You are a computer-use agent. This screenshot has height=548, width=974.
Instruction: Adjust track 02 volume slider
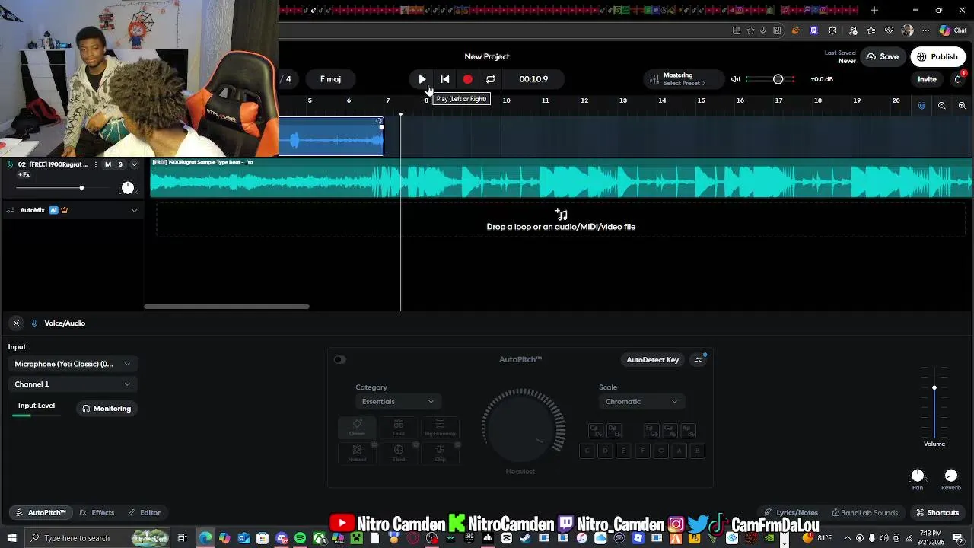(81, 187)
